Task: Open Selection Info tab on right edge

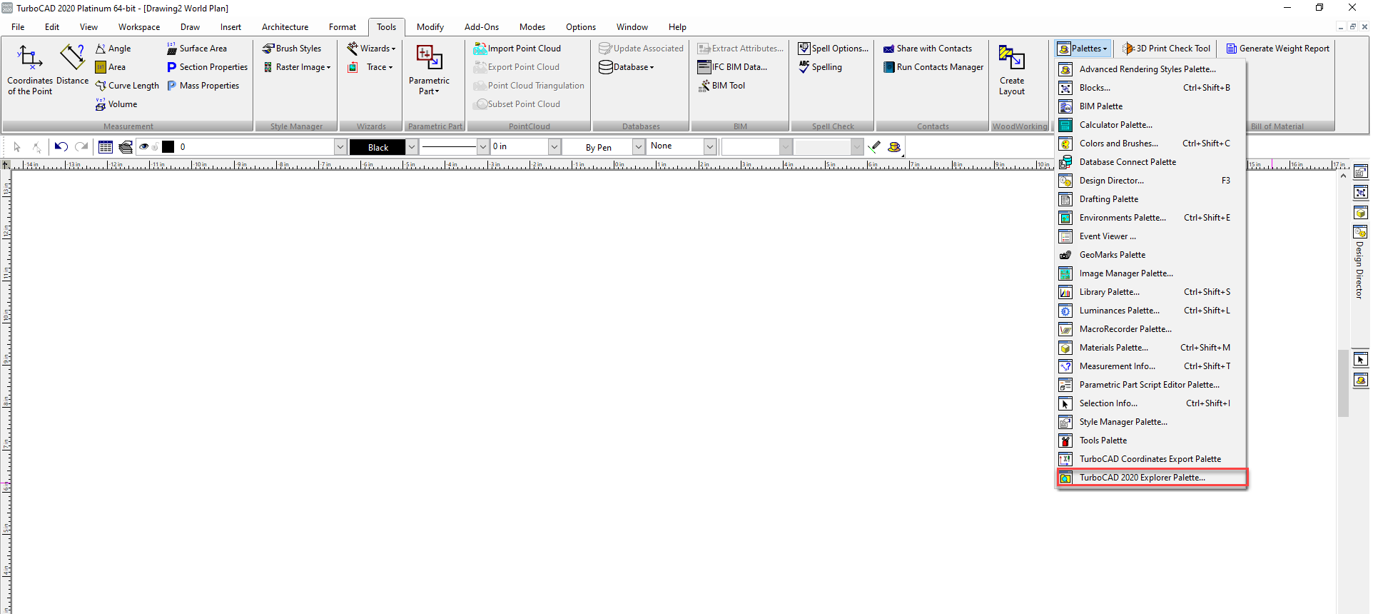Action: click(1361, 360)
